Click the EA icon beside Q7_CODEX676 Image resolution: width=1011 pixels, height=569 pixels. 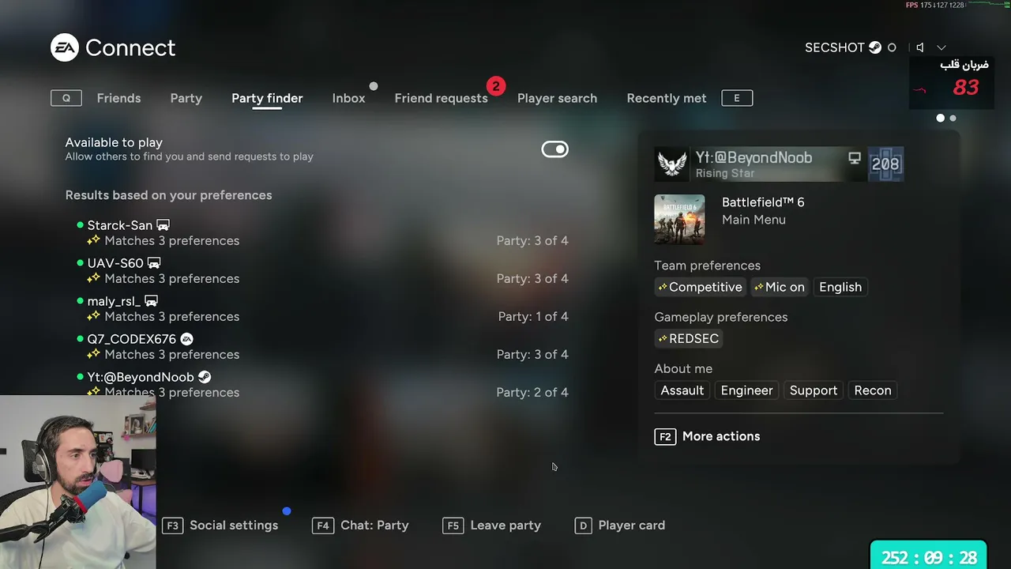[x=186, y=339]
